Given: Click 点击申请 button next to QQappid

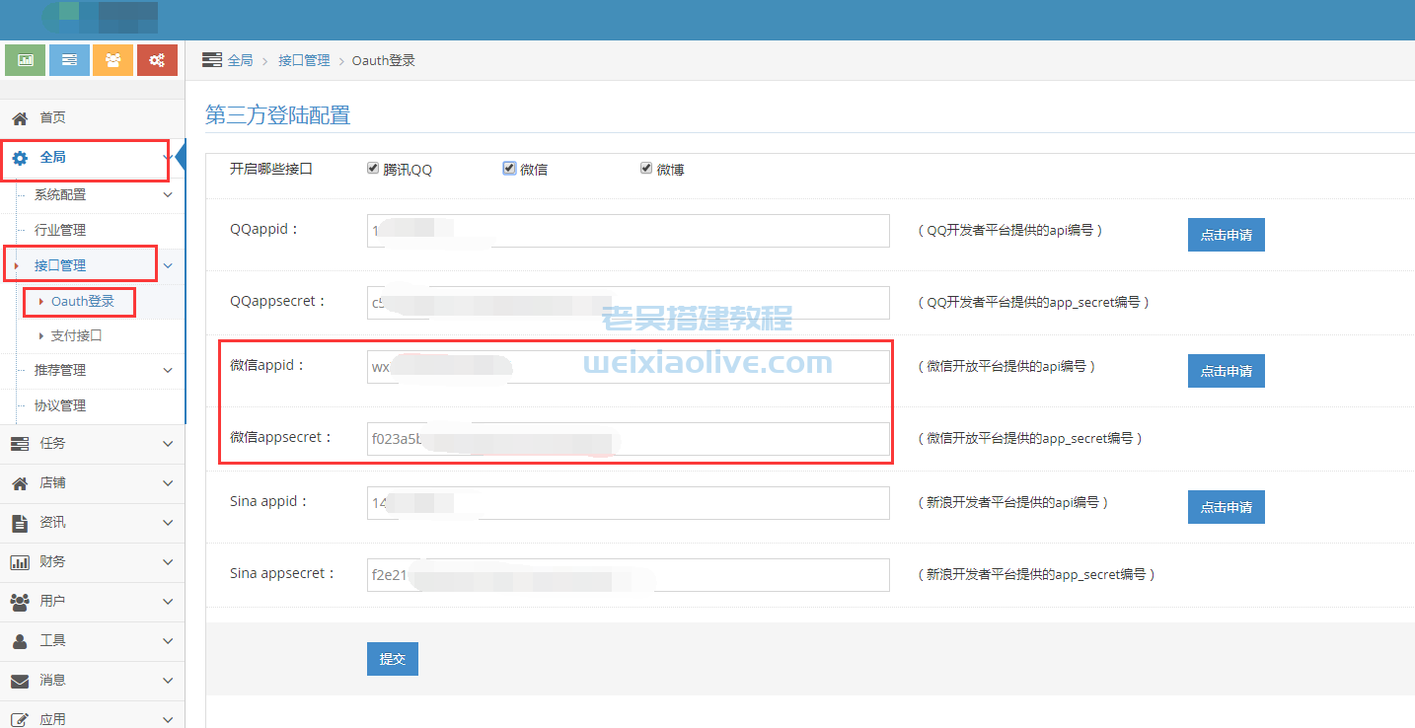Looking at the screenshot, I should pyautogui.click(x=1226, y=235).
